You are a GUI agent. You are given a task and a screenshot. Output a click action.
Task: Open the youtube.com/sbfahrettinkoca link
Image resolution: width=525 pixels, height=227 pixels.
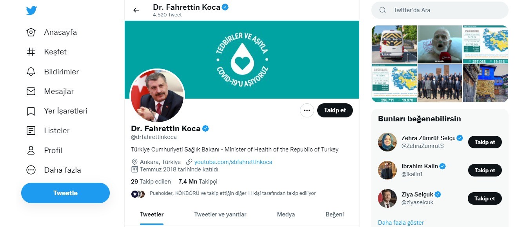233,162
